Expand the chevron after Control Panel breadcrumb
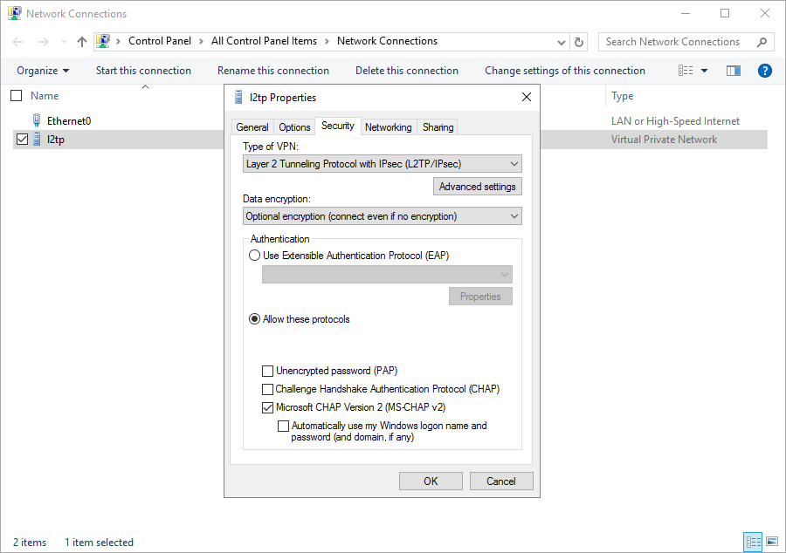This screenshot has height=553, width=786. (201, 42)
